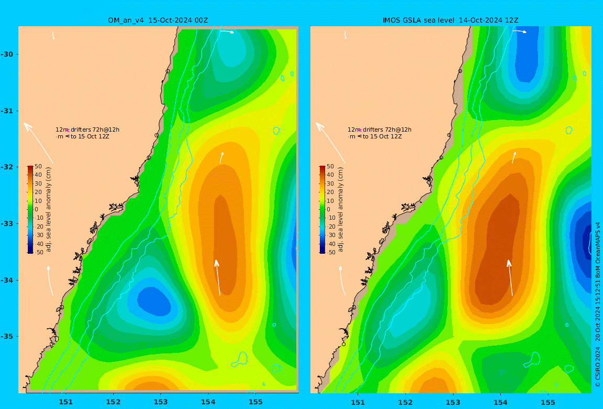603x409 pixels.
Task: Click the left panel title OM_an_v4 15-Oct-2024 00Z
Action: [x=158, y=20]
